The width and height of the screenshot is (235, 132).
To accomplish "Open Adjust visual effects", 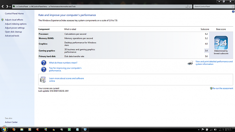I will coord(14,20).
